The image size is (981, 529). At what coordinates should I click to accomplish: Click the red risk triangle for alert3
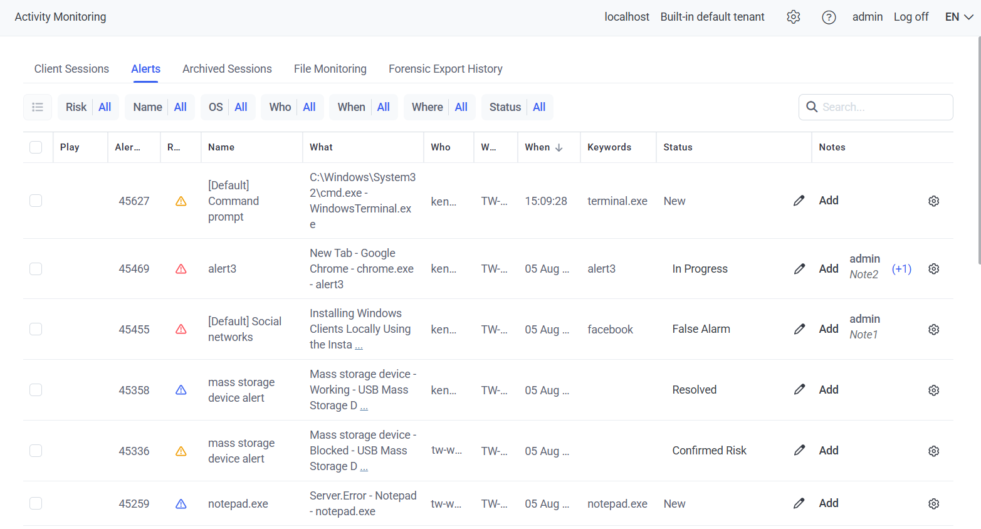(x=181, y=269)
